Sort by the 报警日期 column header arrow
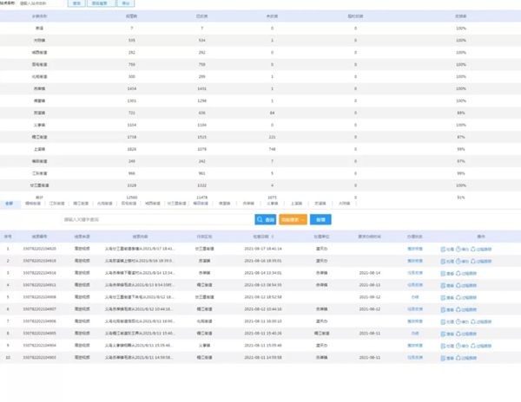This screenshot has height=402, width=521. tap(273, 237)
